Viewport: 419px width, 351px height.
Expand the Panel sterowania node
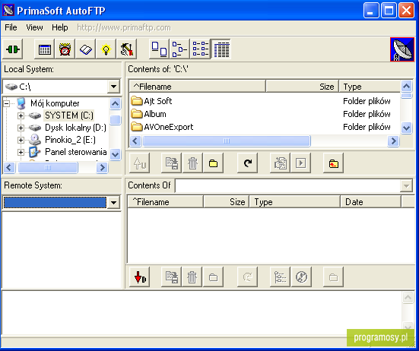point(21,152)
